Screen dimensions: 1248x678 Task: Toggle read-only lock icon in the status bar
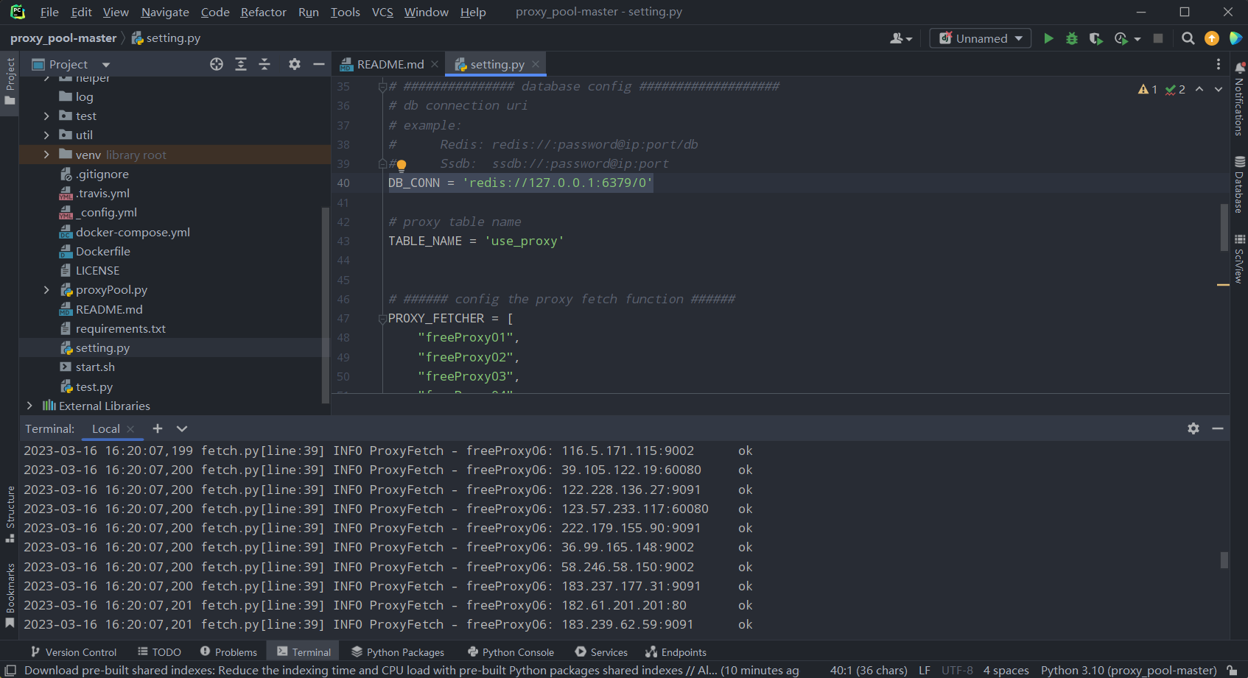(x=1232, y=670)
